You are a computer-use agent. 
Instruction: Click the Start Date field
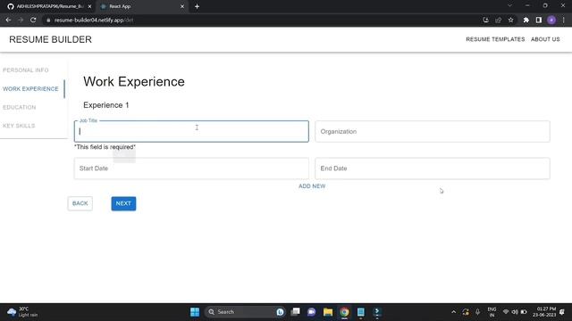[x=191, y=169]
